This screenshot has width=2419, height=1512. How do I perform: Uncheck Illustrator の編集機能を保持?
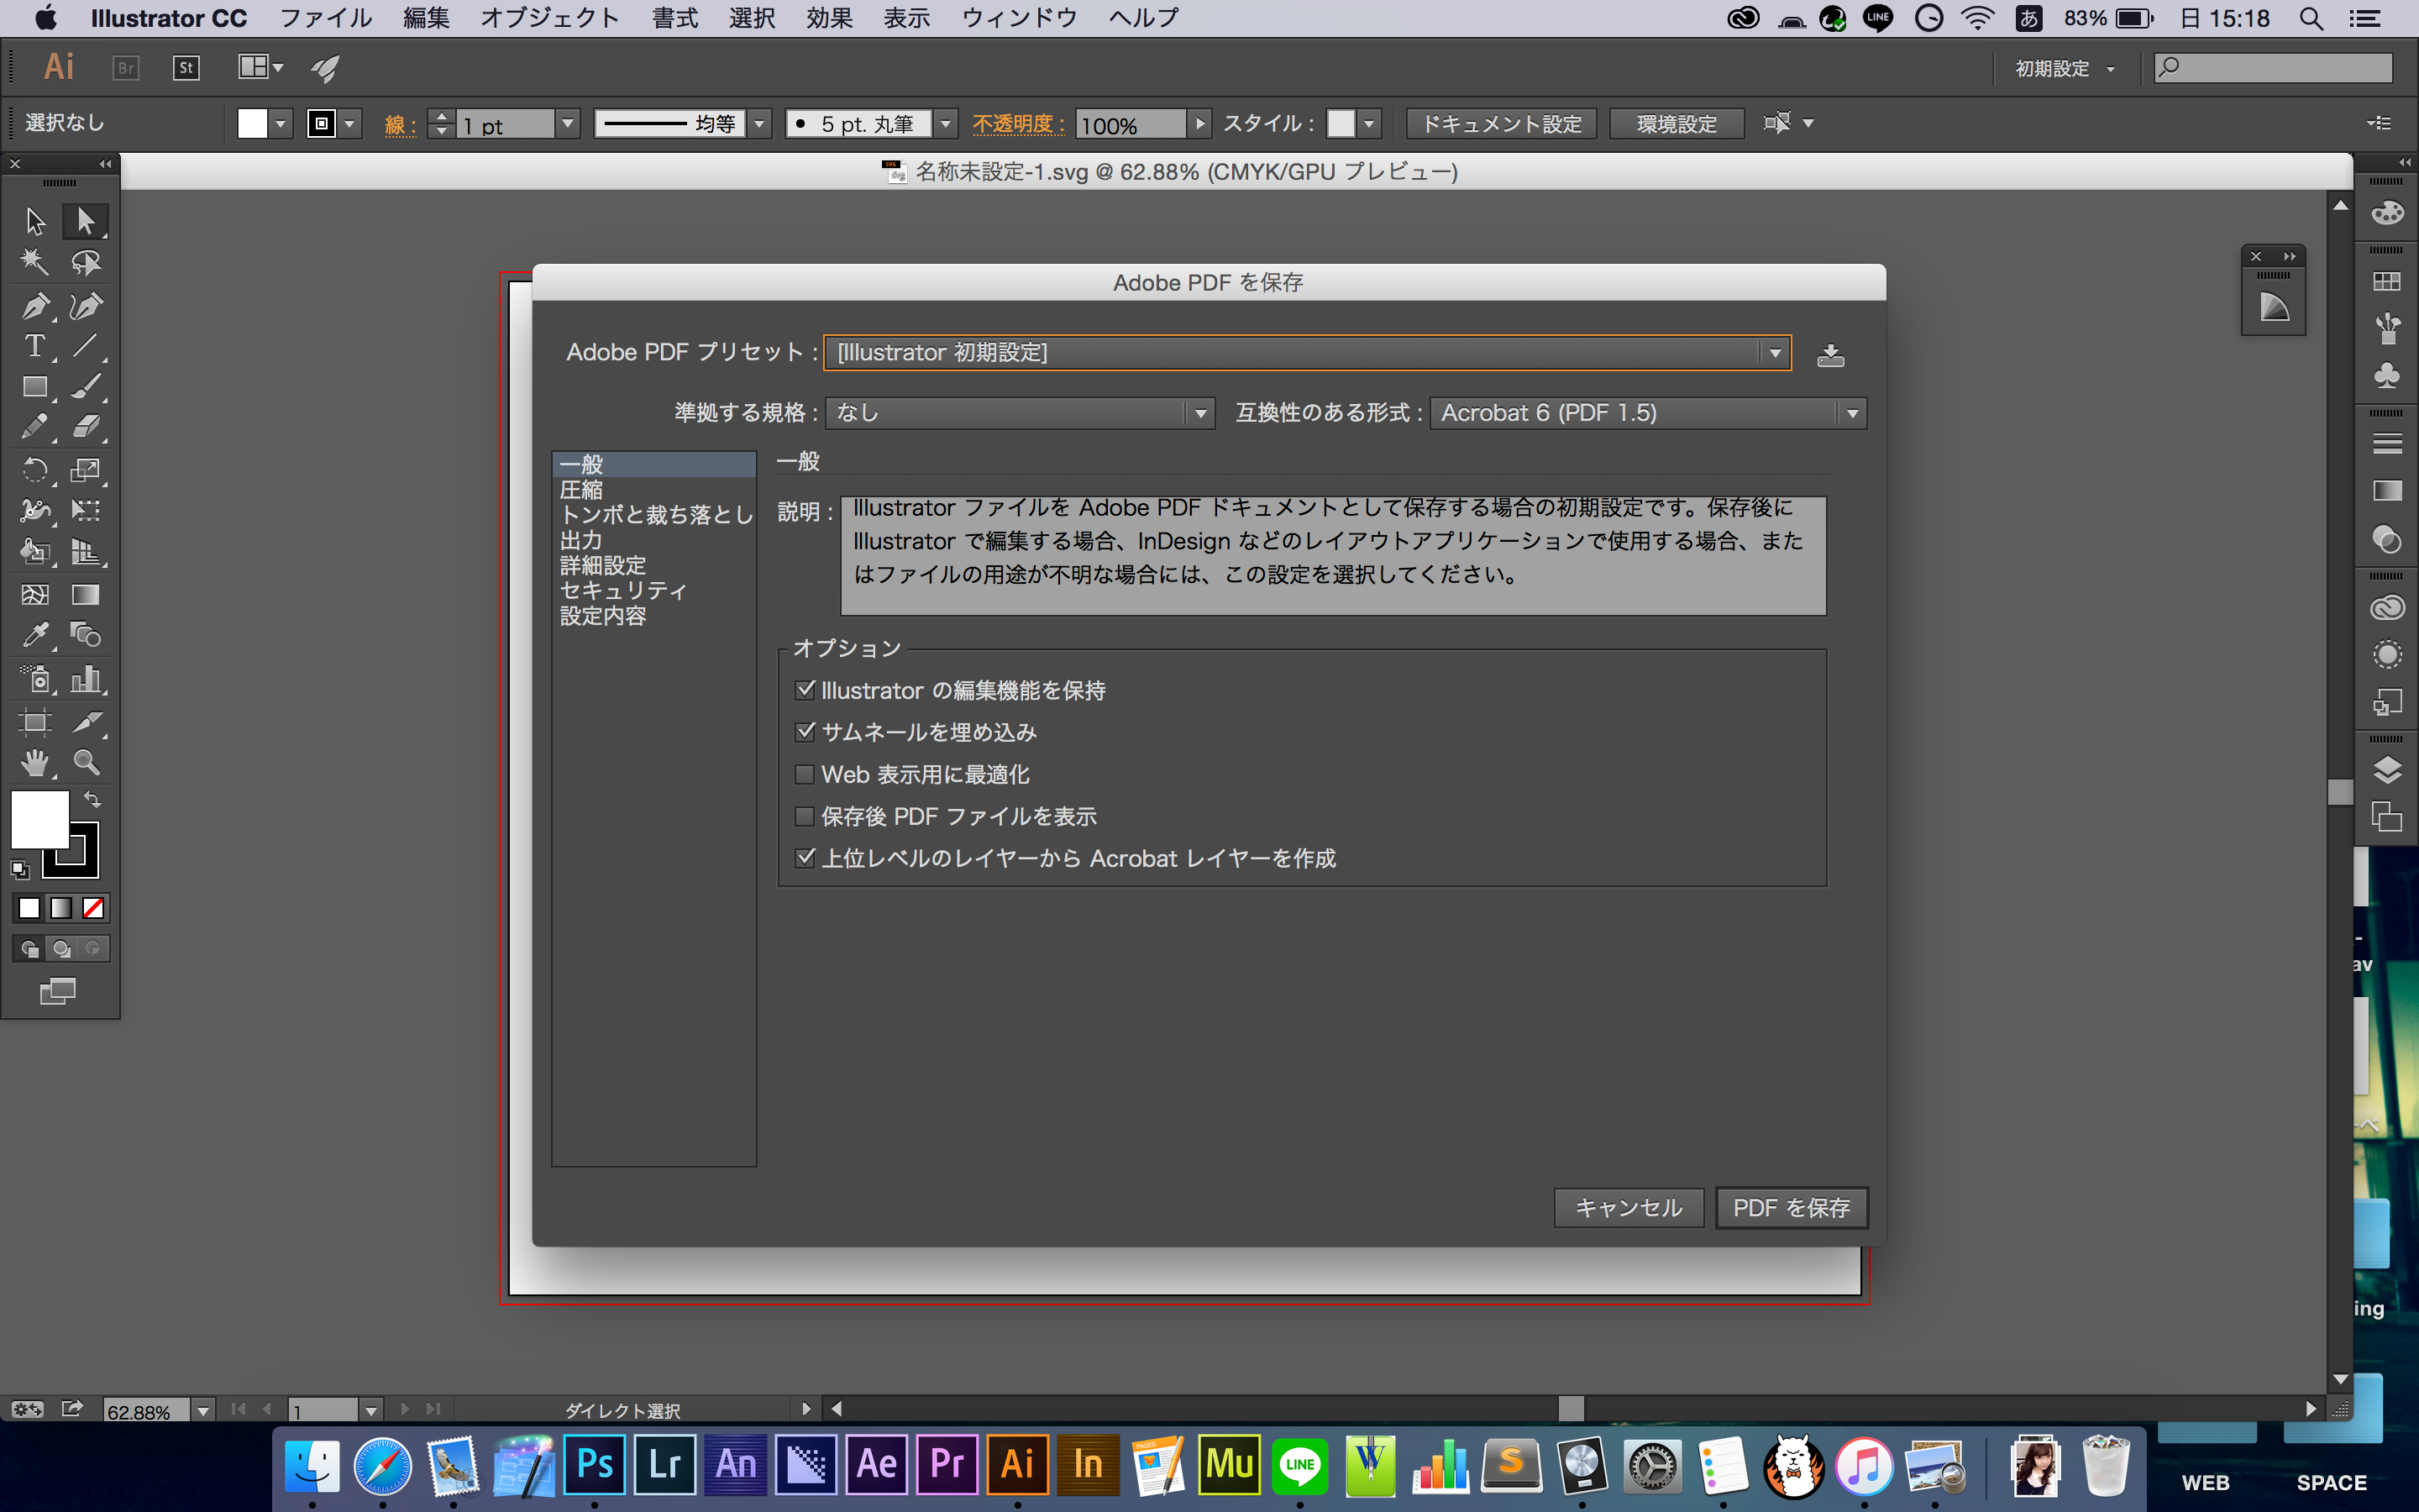(x=805, y=690)
